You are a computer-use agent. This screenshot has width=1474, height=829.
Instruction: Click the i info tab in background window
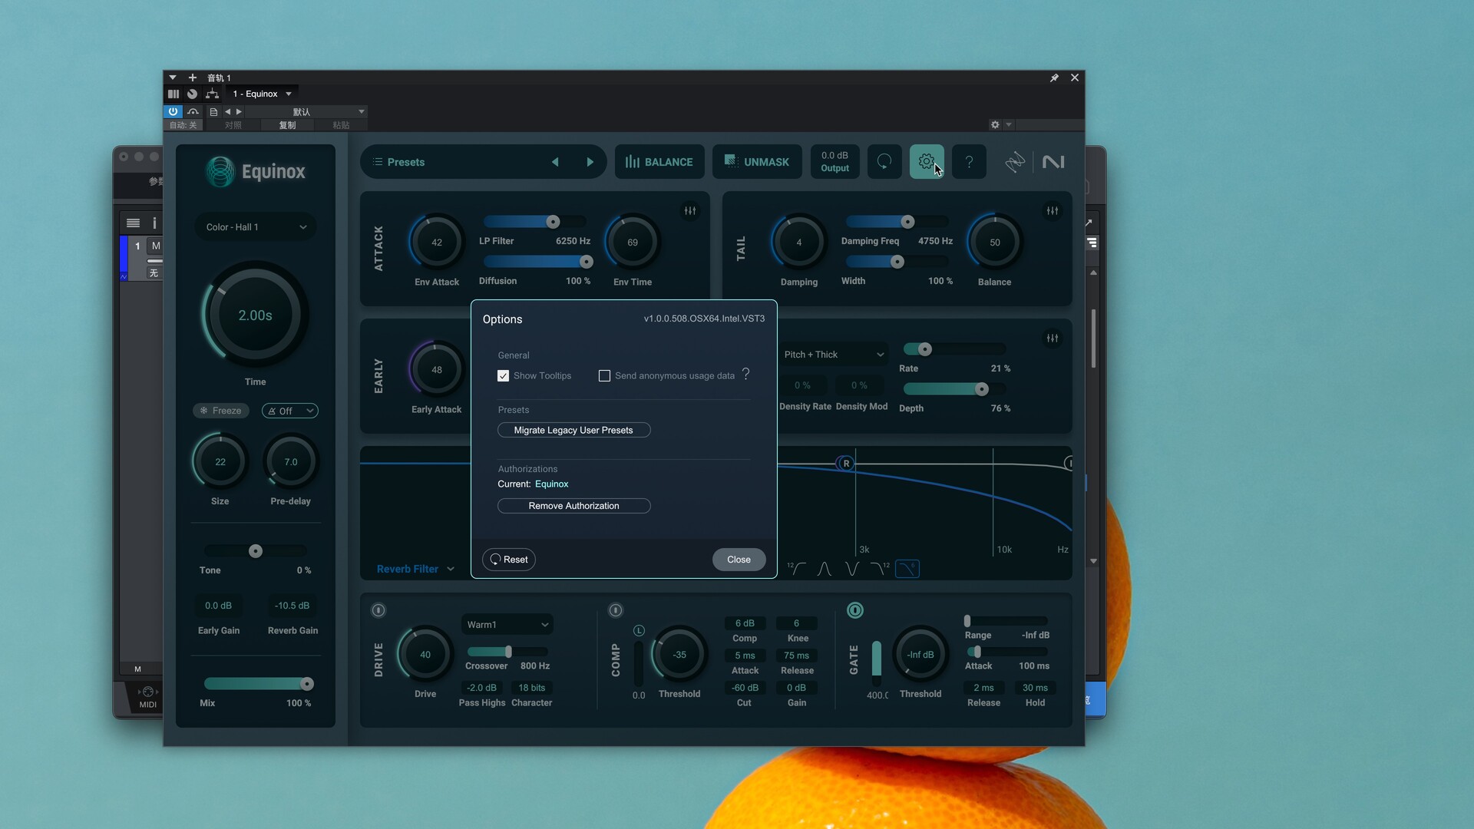[x=154, y=223]
